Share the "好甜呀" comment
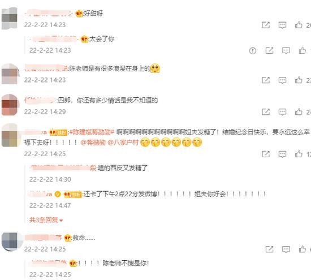The height and width of the screenshot is (280, 311). (x=266, y=25)
